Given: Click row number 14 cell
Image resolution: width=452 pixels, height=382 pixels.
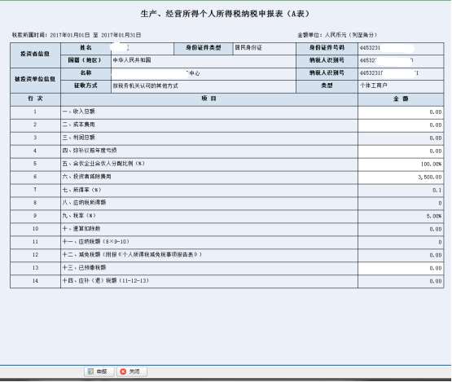Looking at the screenshot, I should [x=35, y=281].
